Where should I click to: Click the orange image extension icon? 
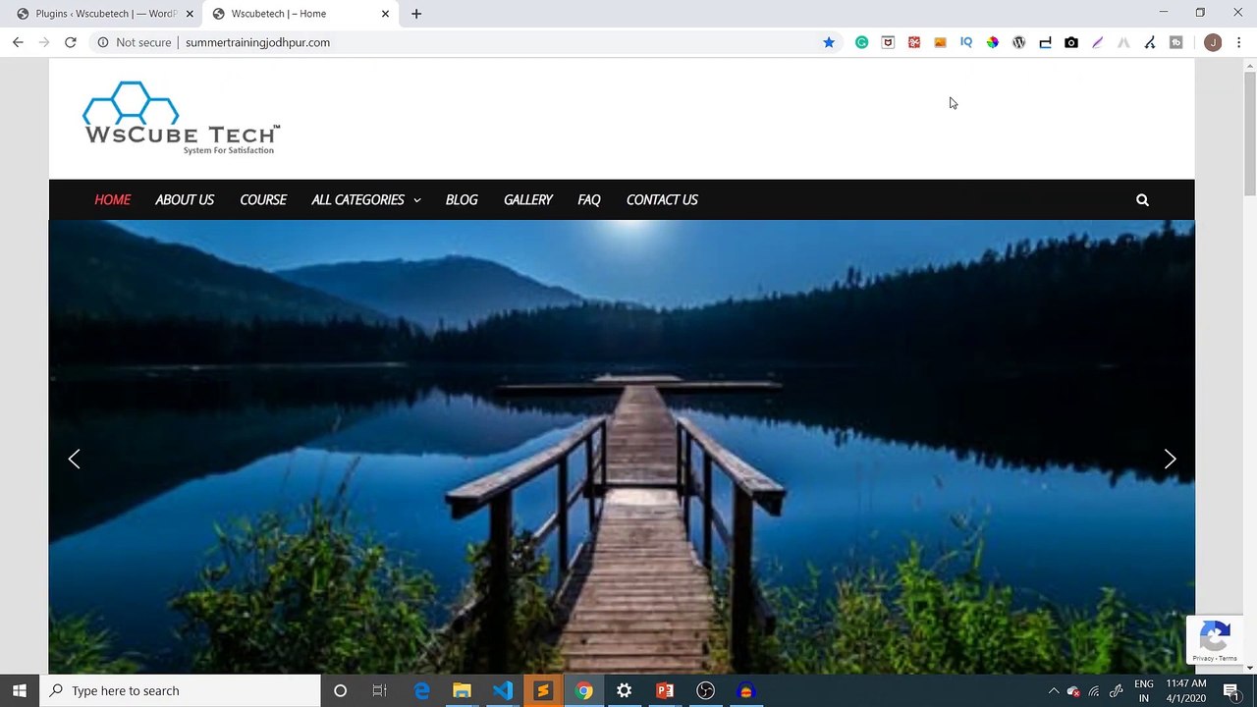pos(940,42)
